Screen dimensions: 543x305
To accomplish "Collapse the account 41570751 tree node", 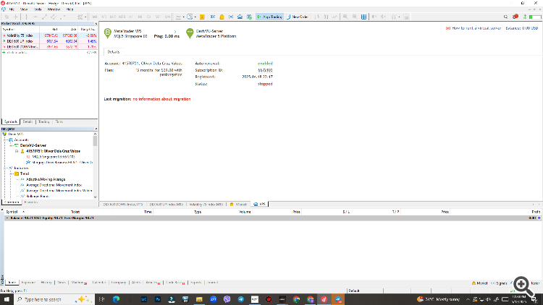I will tap(17, 151).
